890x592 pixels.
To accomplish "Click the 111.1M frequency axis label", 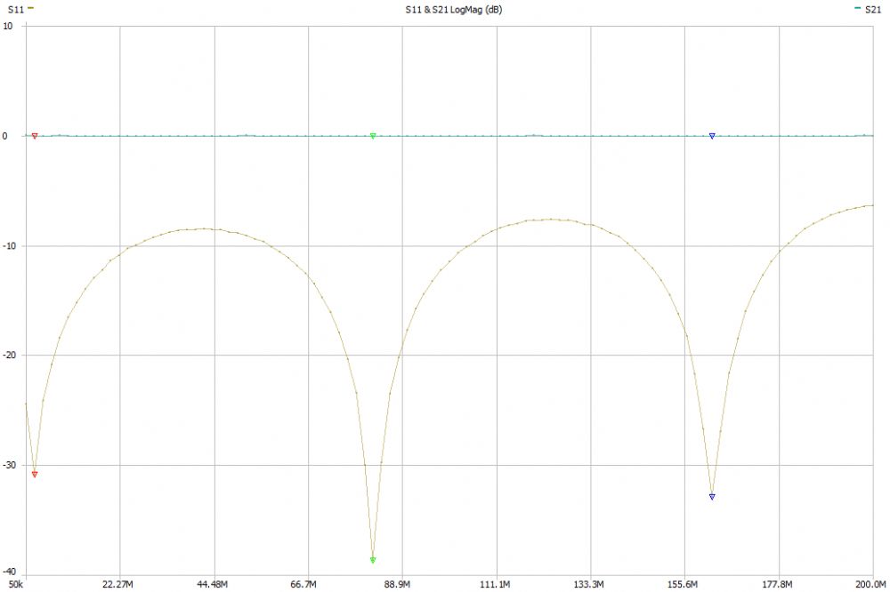I will click(x=495, y=584).
